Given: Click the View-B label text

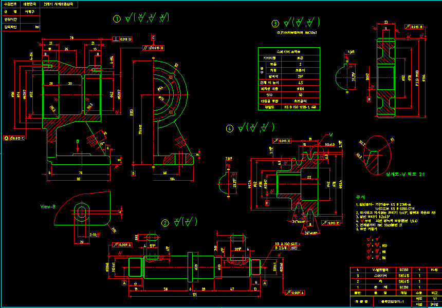Looking at the screenshot, I should 48,206.
